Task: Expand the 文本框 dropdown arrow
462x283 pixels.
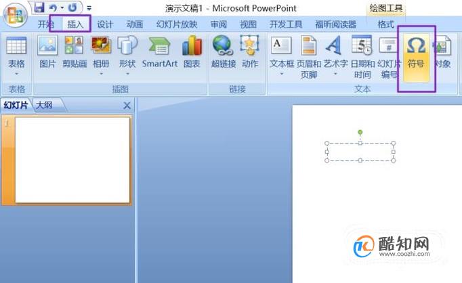Action: [x=281, y=74]
